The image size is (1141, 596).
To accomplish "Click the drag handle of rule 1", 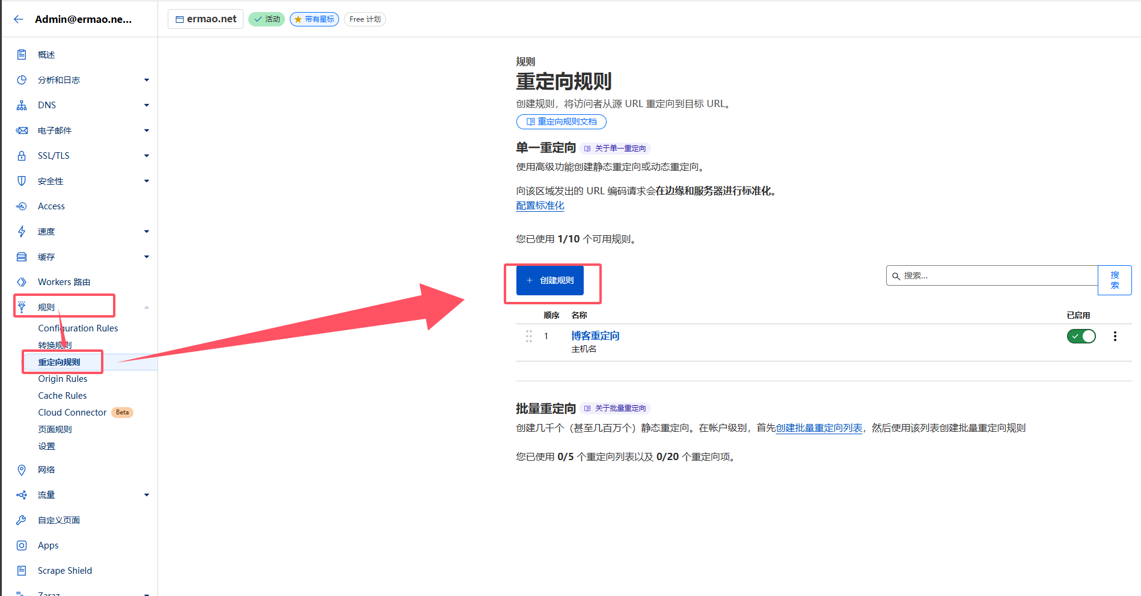I will tap(529, 336).
